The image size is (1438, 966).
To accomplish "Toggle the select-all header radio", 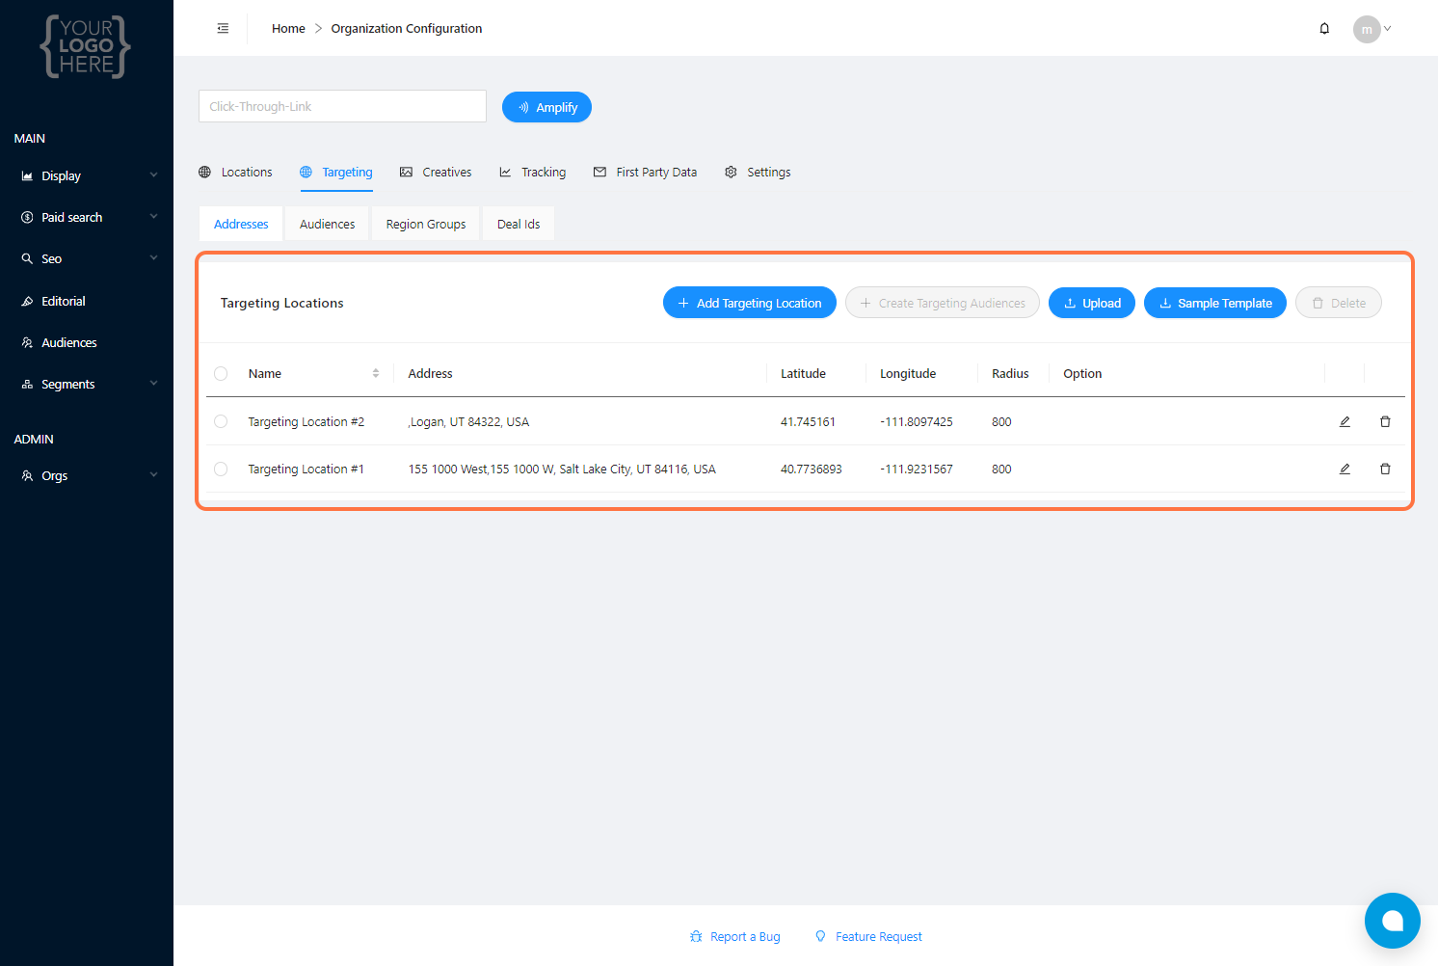I will click(x=221, y=373).
